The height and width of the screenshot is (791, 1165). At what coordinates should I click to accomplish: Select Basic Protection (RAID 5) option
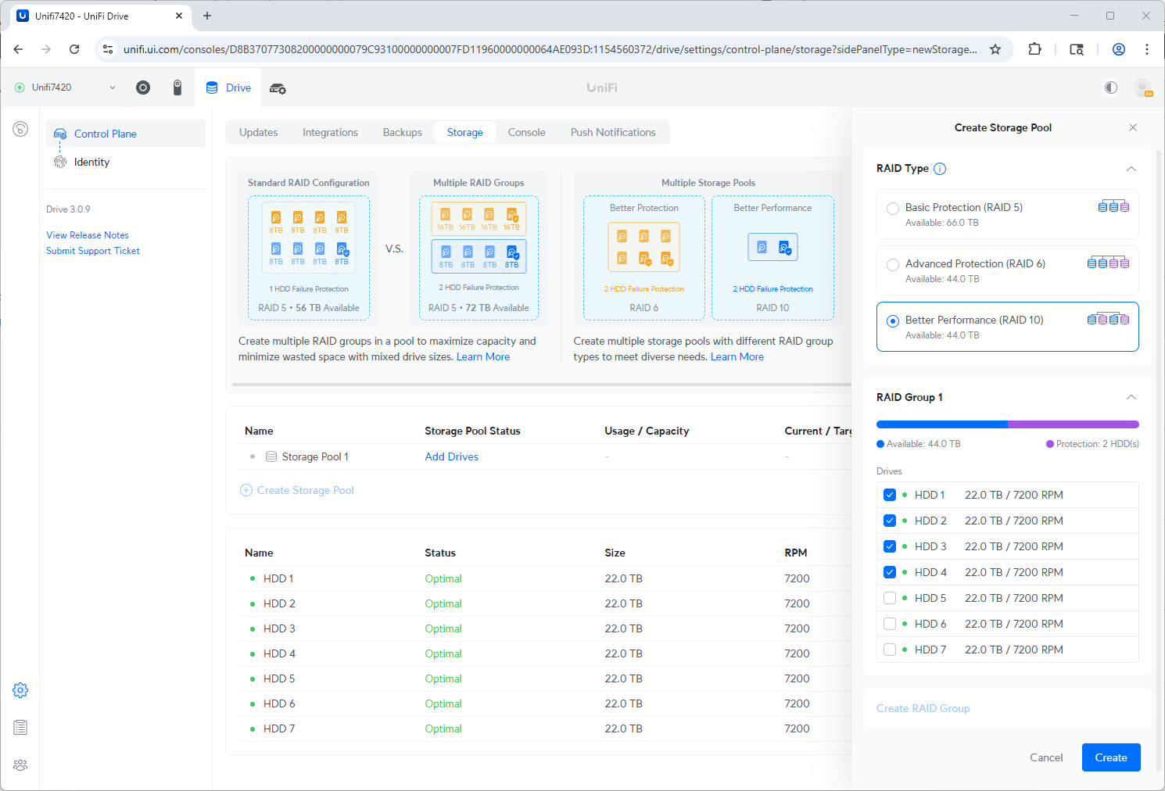click(x=1008, y=214)
